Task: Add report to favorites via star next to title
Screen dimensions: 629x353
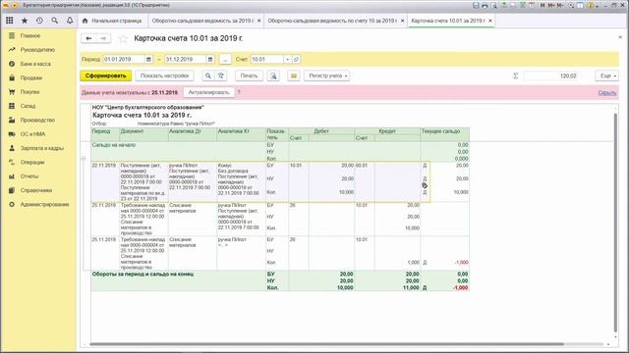Action: 123,39
